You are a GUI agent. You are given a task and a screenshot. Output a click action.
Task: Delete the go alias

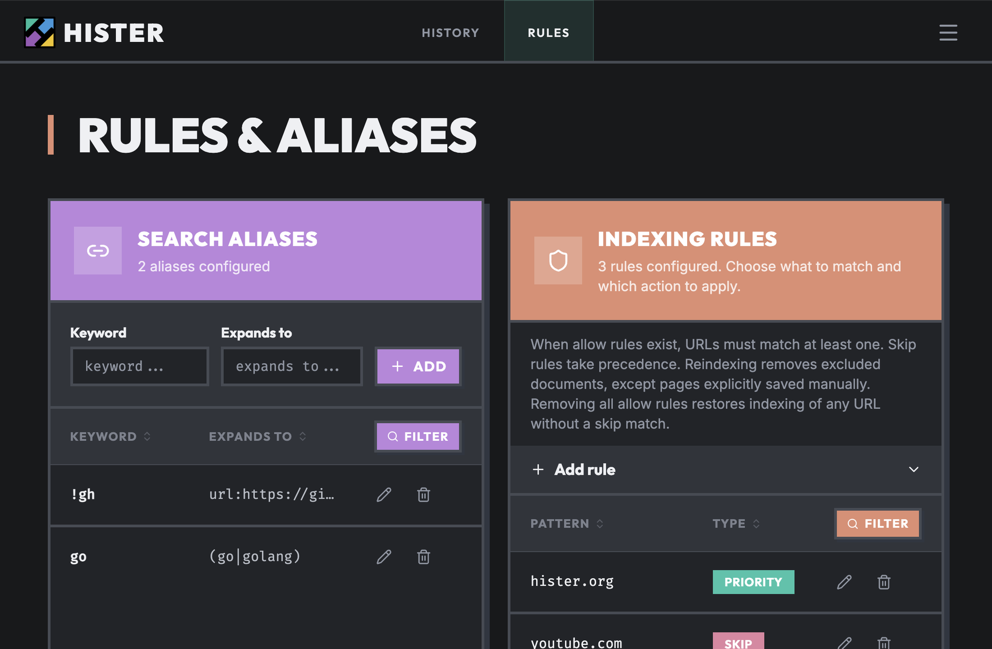click(x=424, y=557)
